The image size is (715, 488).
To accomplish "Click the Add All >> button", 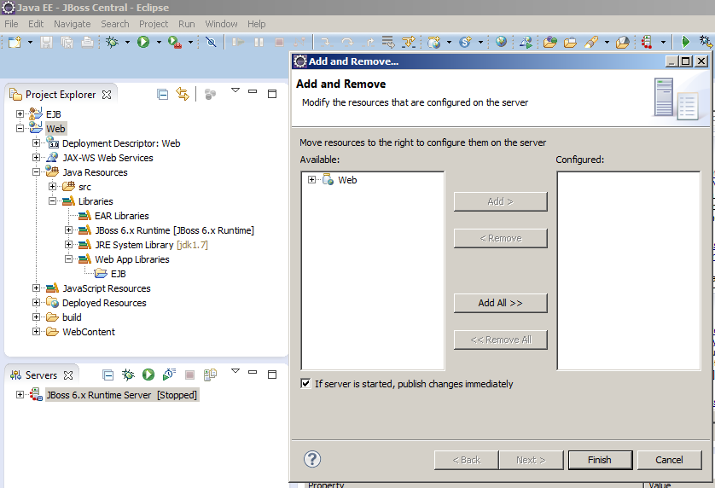I will 500,303.
